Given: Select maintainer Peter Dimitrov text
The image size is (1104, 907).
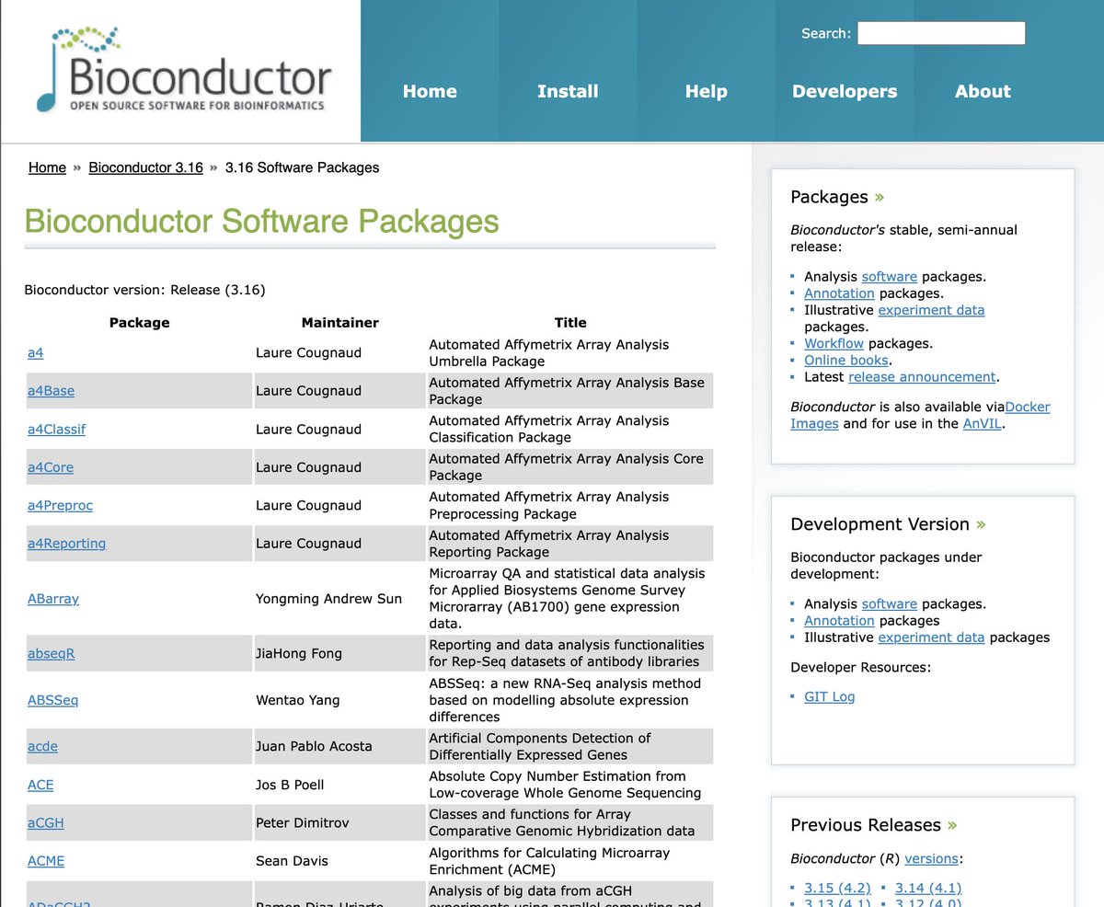Looking at the screenshot, I should pos(302,823).
